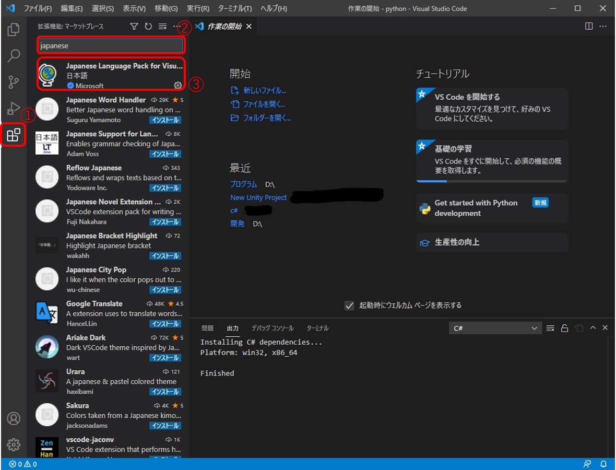Switch to the デバッグ コンソール tab
Viewport: 616px width, 470px height.
273,328
